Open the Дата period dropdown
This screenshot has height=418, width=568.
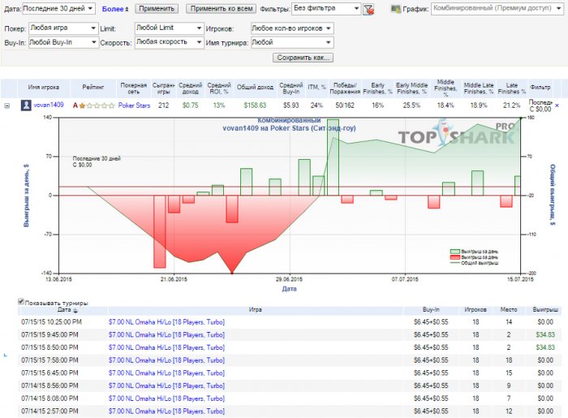[58, 9]
